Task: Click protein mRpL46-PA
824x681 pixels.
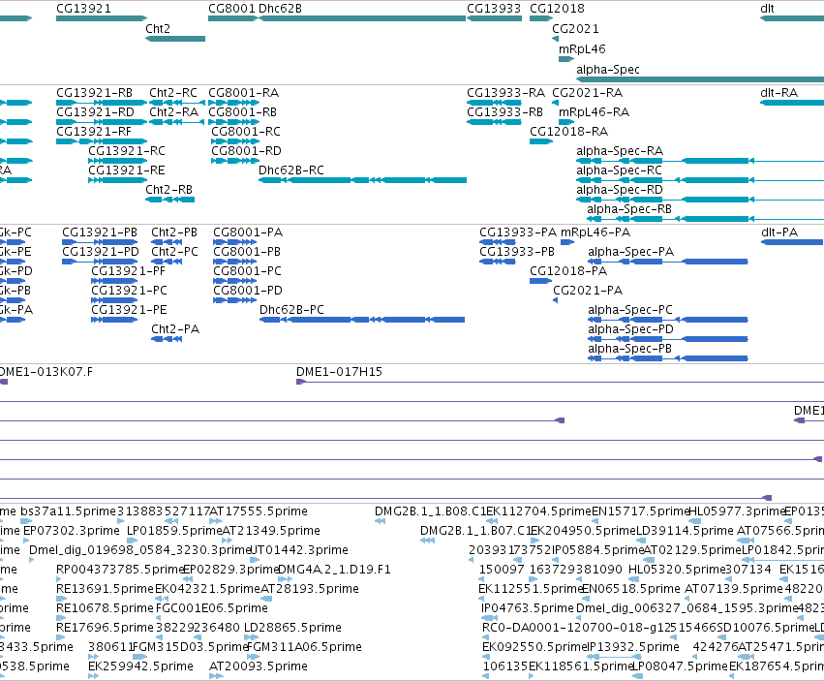Action: pyautogui.click(x=595, y=232)
